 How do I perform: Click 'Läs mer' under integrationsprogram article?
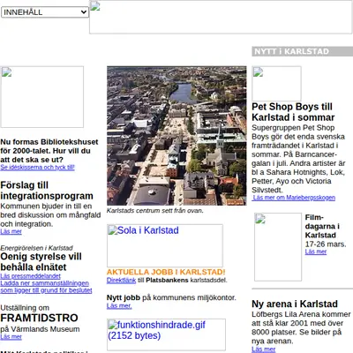coord(11,231)
